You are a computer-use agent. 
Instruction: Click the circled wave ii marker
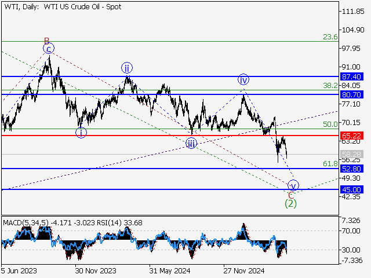tap(127, 68)
